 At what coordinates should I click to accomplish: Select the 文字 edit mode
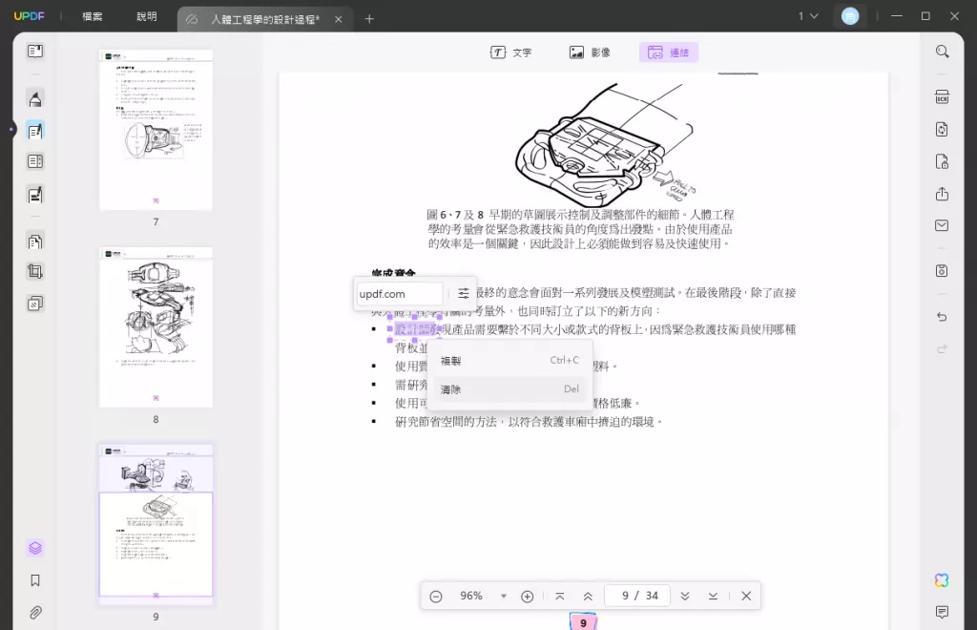(511, 52)
